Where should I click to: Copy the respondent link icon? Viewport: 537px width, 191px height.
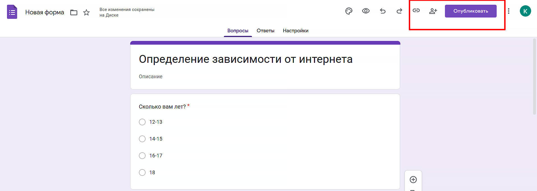(x=416, y=11)
